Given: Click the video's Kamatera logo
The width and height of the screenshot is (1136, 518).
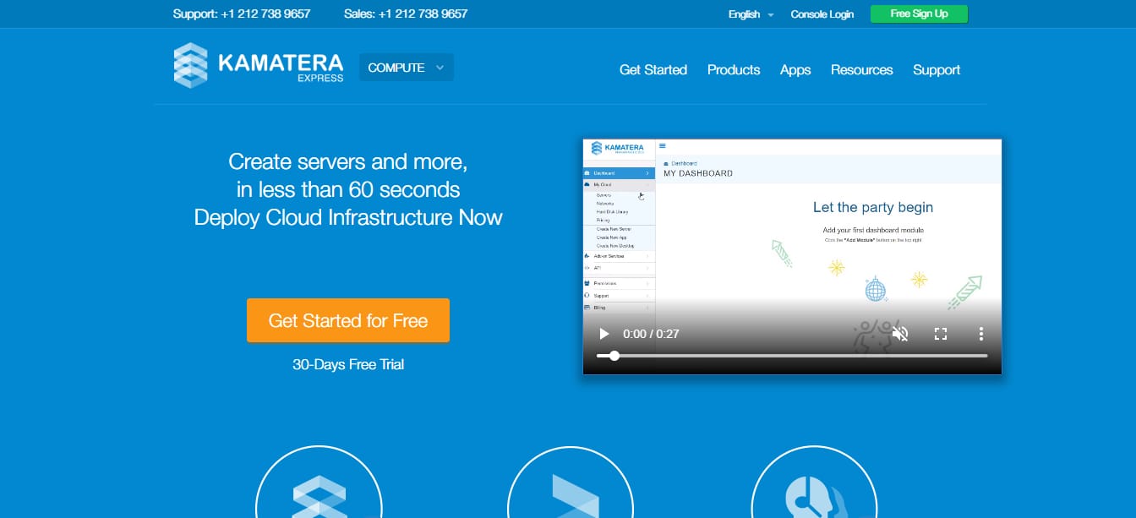Looking at the screenshot, I should (x=618, y=148).
